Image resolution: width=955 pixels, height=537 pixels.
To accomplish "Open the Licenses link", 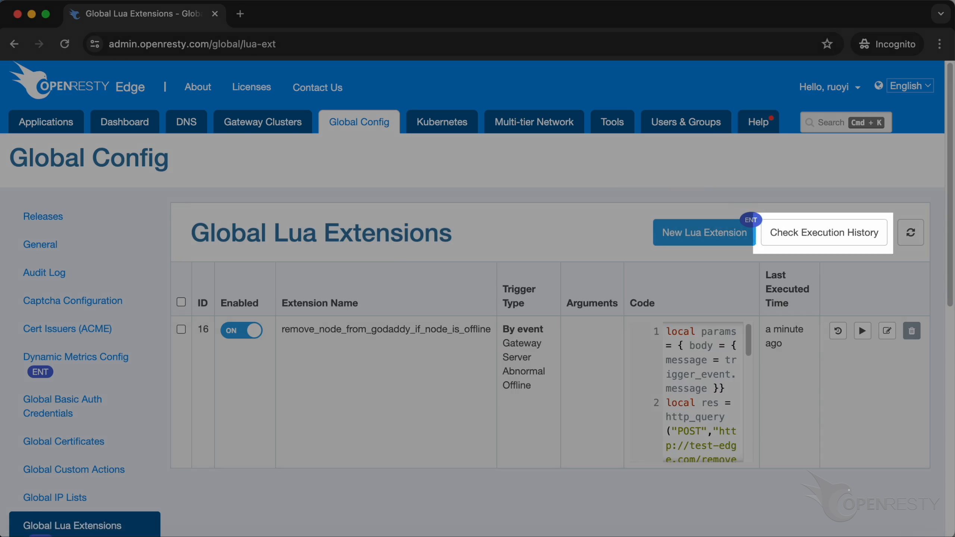I will click(251, 87).
